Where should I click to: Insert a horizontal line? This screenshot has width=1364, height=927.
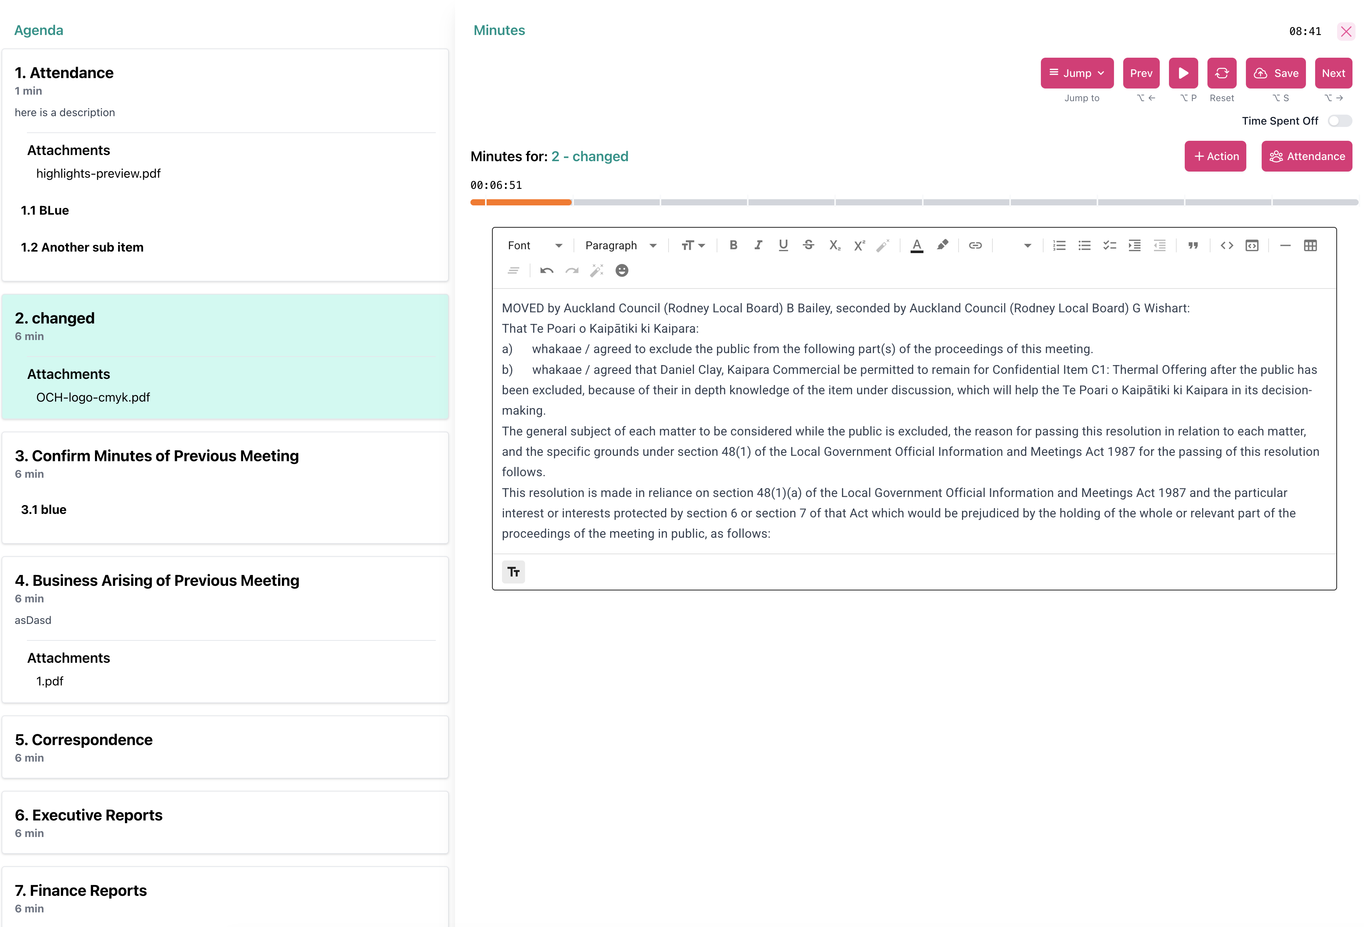pos(1285,245)
